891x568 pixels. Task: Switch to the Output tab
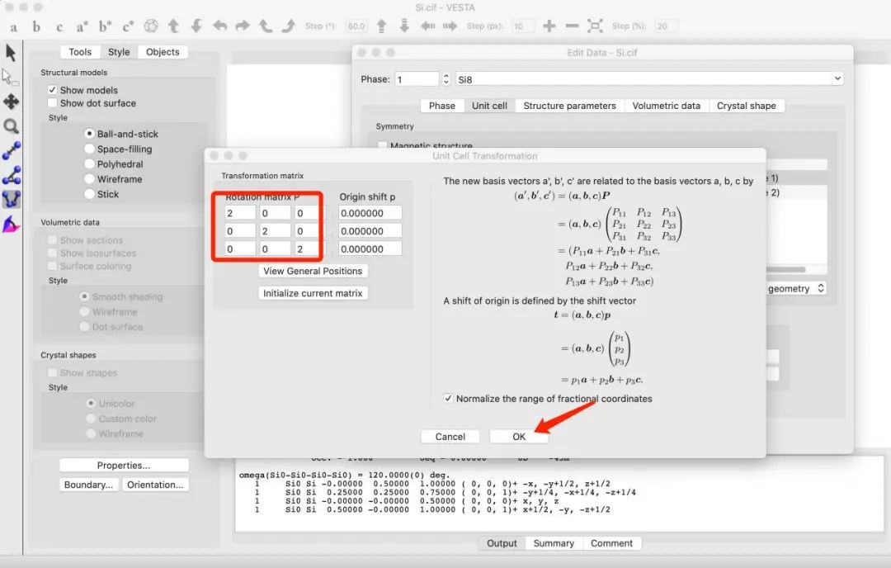(x=502, y=543)
